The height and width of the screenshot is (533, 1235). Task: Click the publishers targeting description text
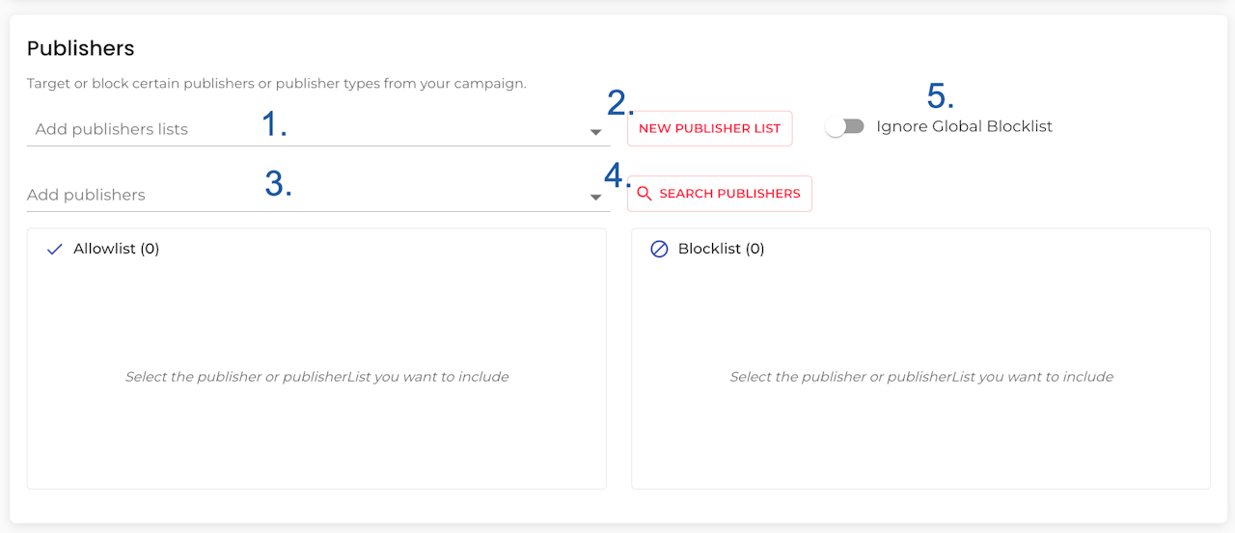click(276, 84)
